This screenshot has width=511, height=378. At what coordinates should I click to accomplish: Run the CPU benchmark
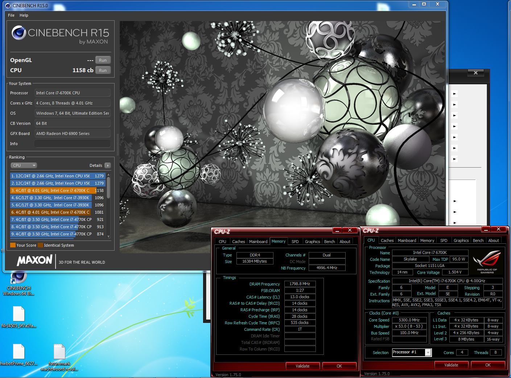(103, 70)
